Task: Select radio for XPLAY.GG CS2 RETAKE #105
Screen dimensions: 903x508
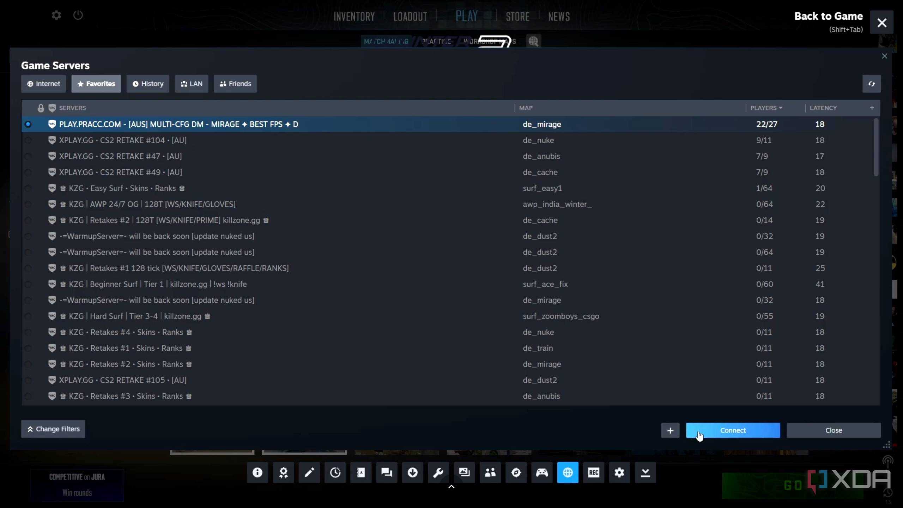Action: [x=28, y=380]
